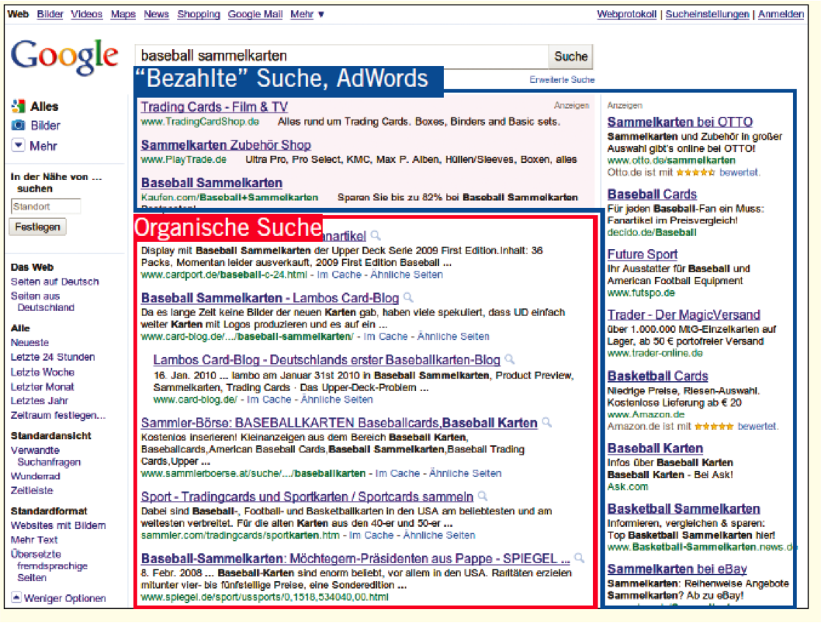Open Sucheinstellungen
821x623 pixels.
[x=707, y=14]
